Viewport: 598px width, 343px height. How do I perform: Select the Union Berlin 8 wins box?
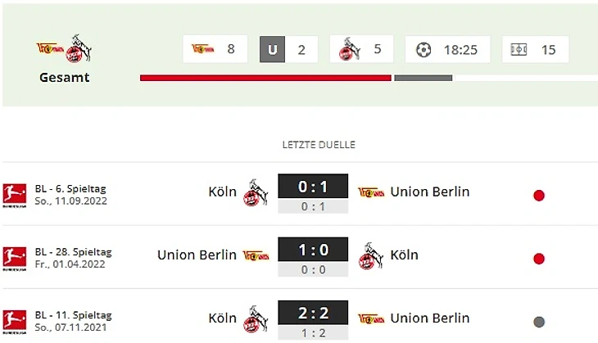(x=215, y=49)
